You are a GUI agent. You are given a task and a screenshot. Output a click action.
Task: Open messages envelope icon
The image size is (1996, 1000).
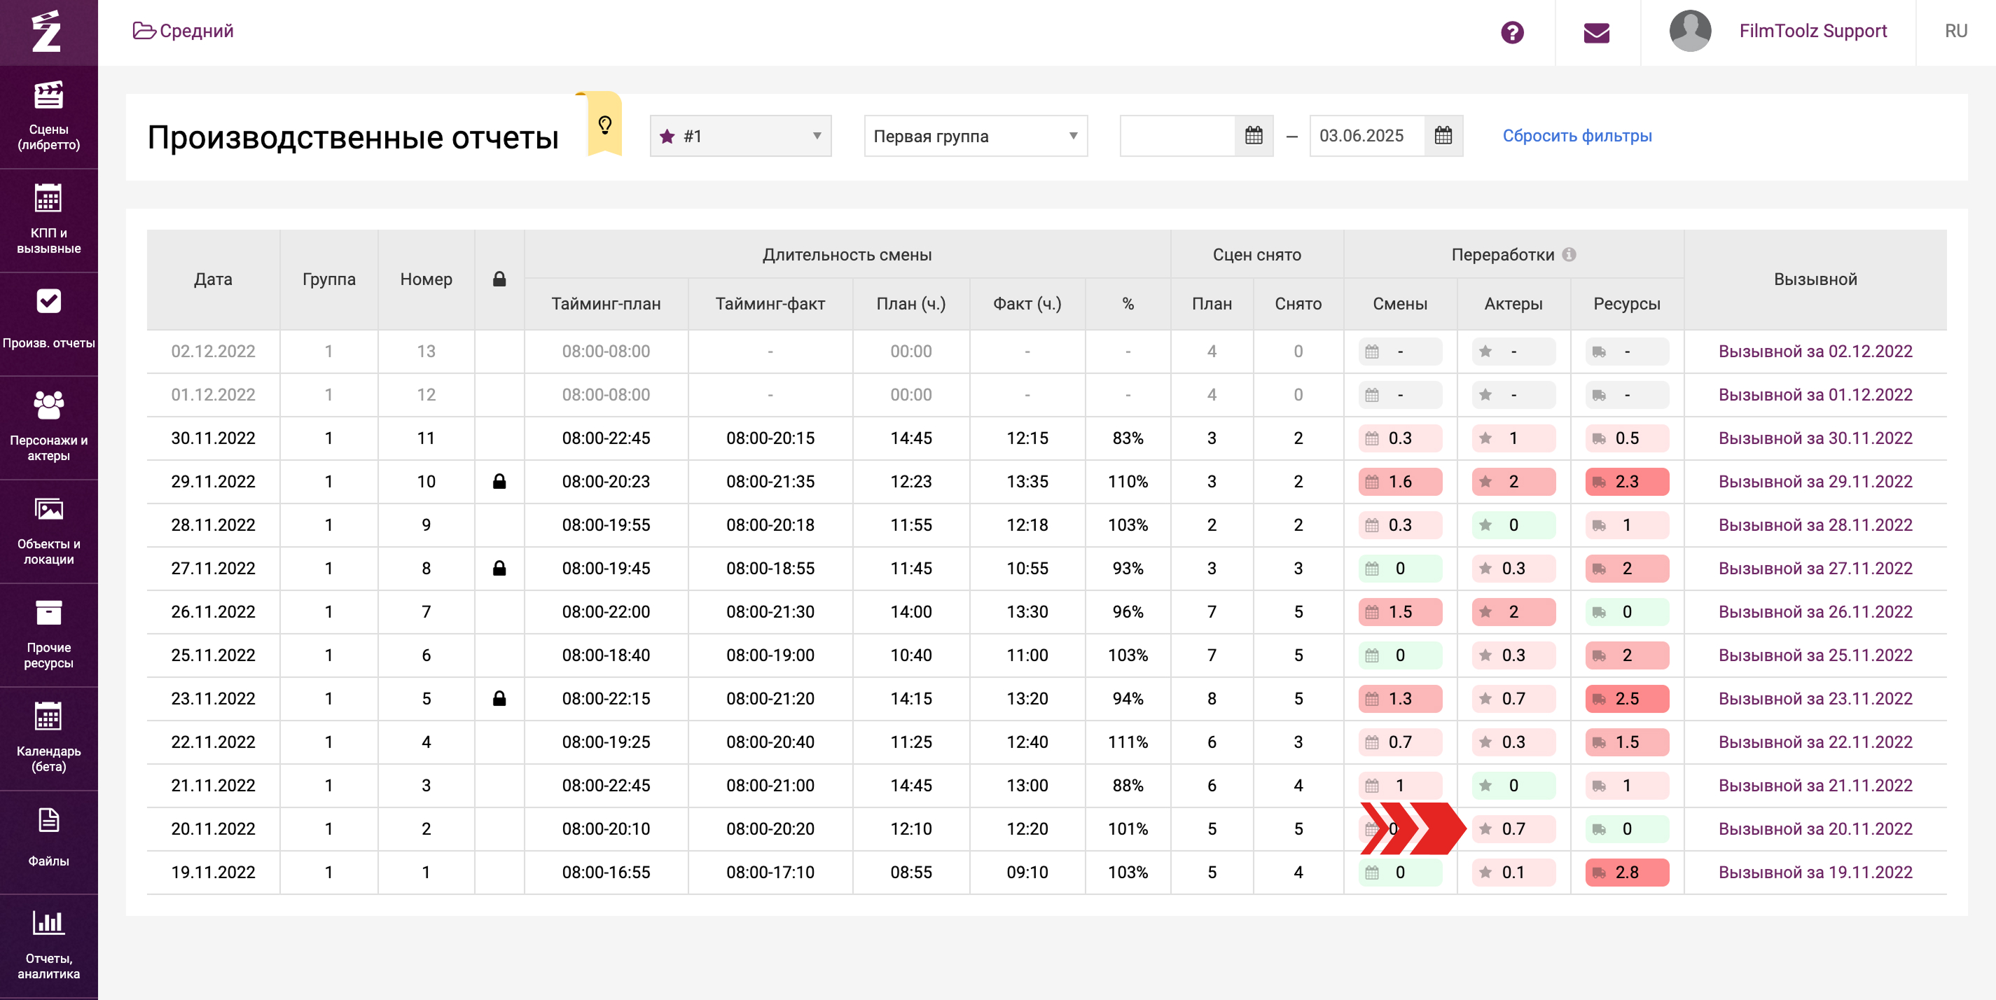tap(1596, 32)
